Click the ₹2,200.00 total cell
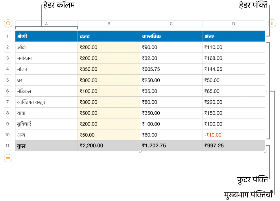Screen dimensions: 280x201 tap(109, 146)
